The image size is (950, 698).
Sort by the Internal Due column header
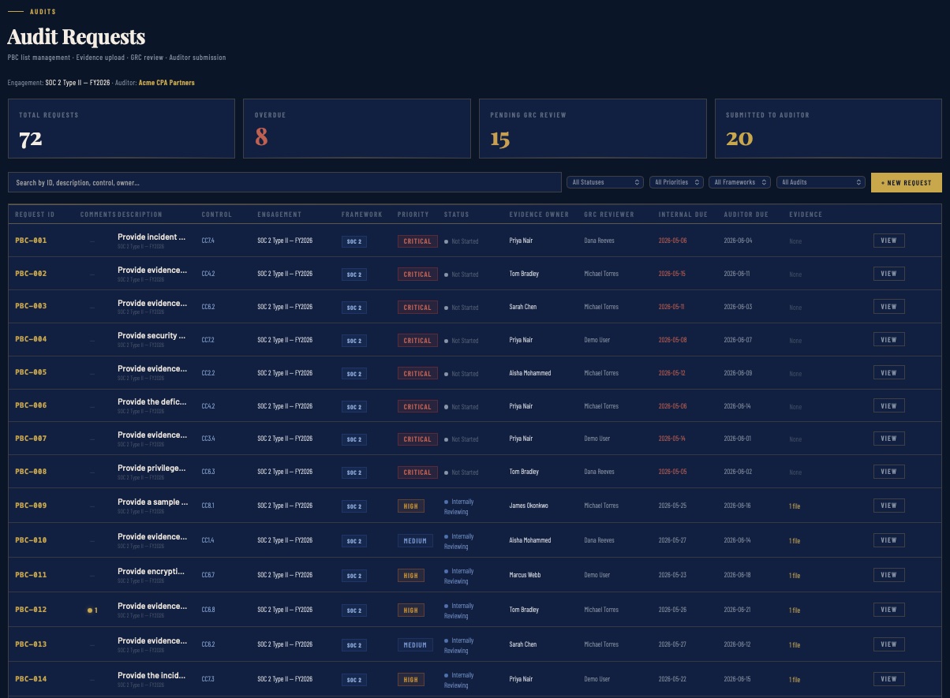tap(683, 215)
